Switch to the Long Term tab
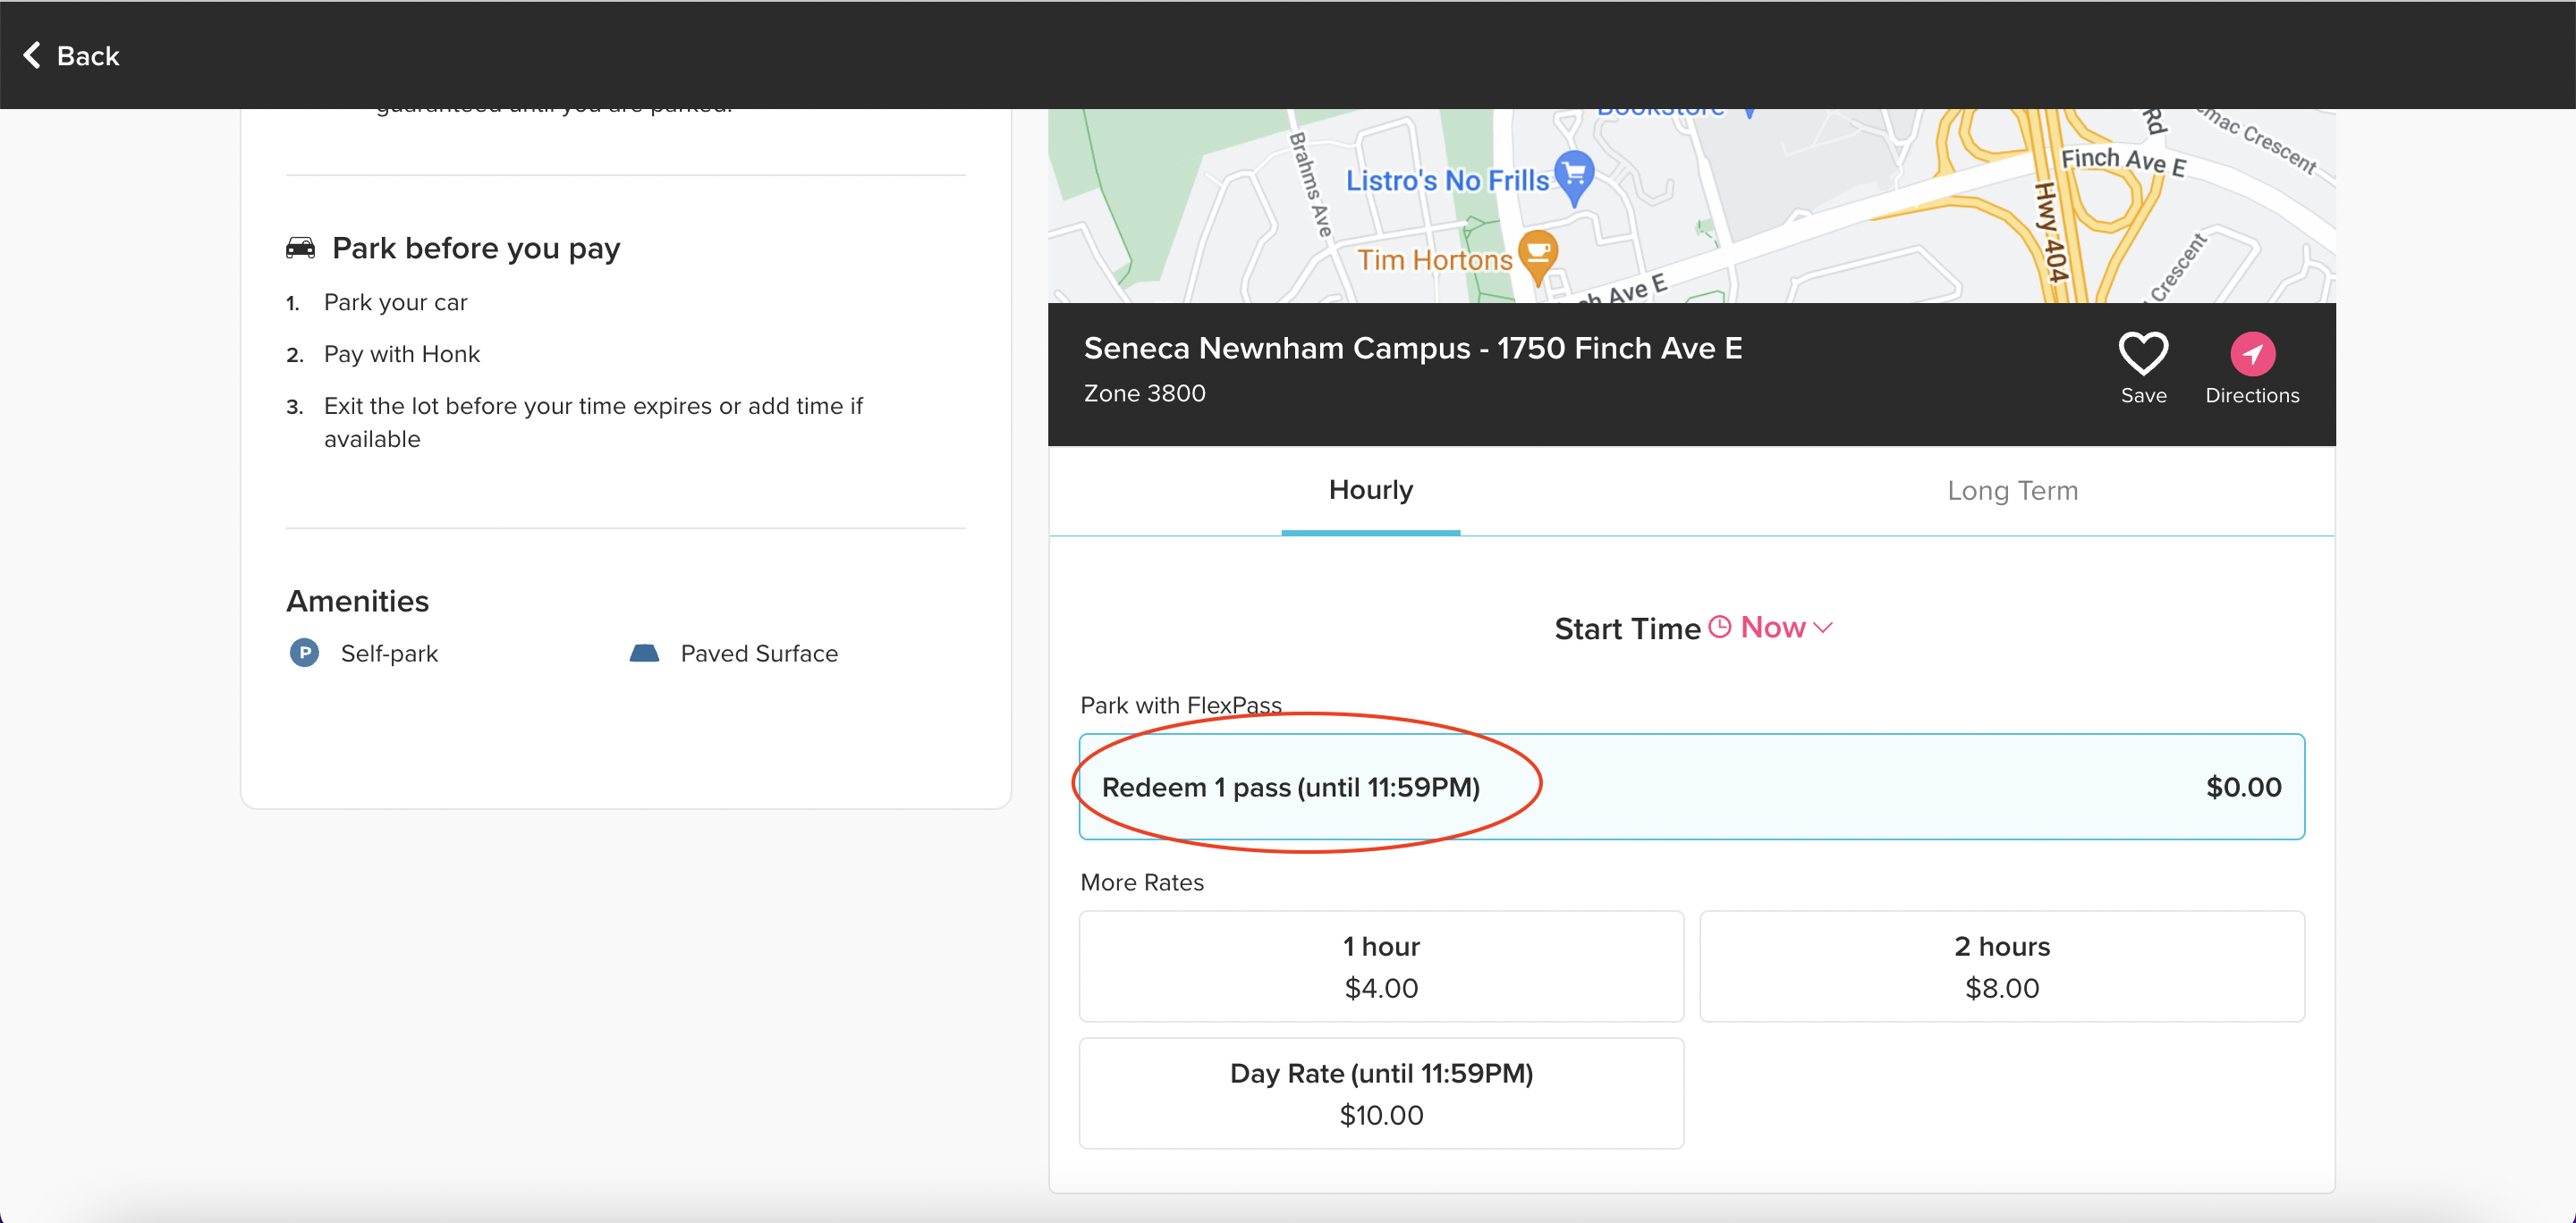Viewport: 2576px width, 1223px height. [2012, 491]
